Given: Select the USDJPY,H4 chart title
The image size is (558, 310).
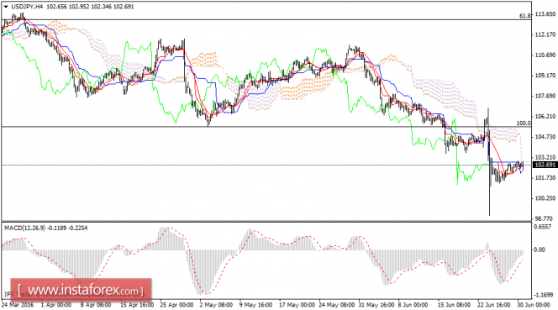Looking at the screenshot, I should point(26,7).
